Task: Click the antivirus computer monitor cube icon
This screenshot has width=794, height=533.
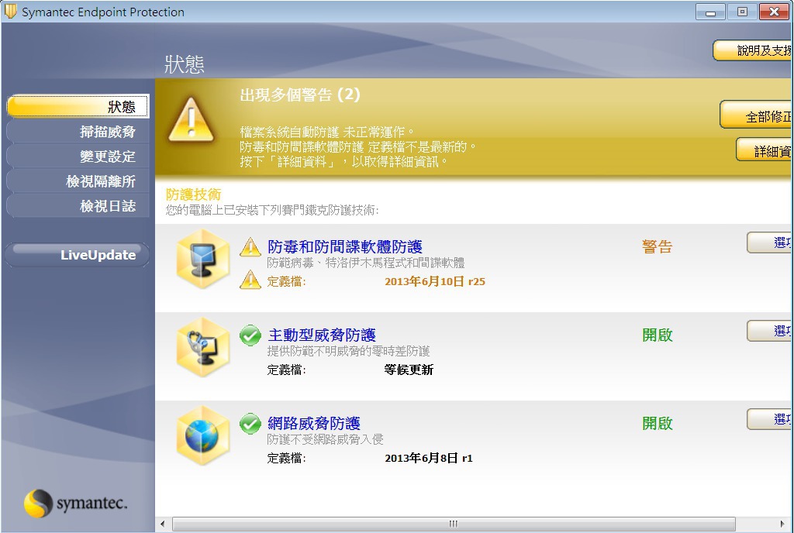Action: click(202, 259)
